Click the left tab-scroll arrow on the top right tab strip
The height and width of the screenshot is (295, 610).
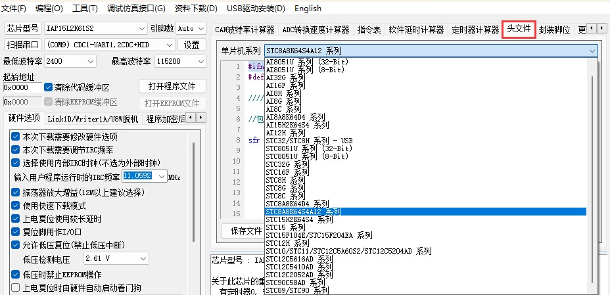[x=592, y=28]
